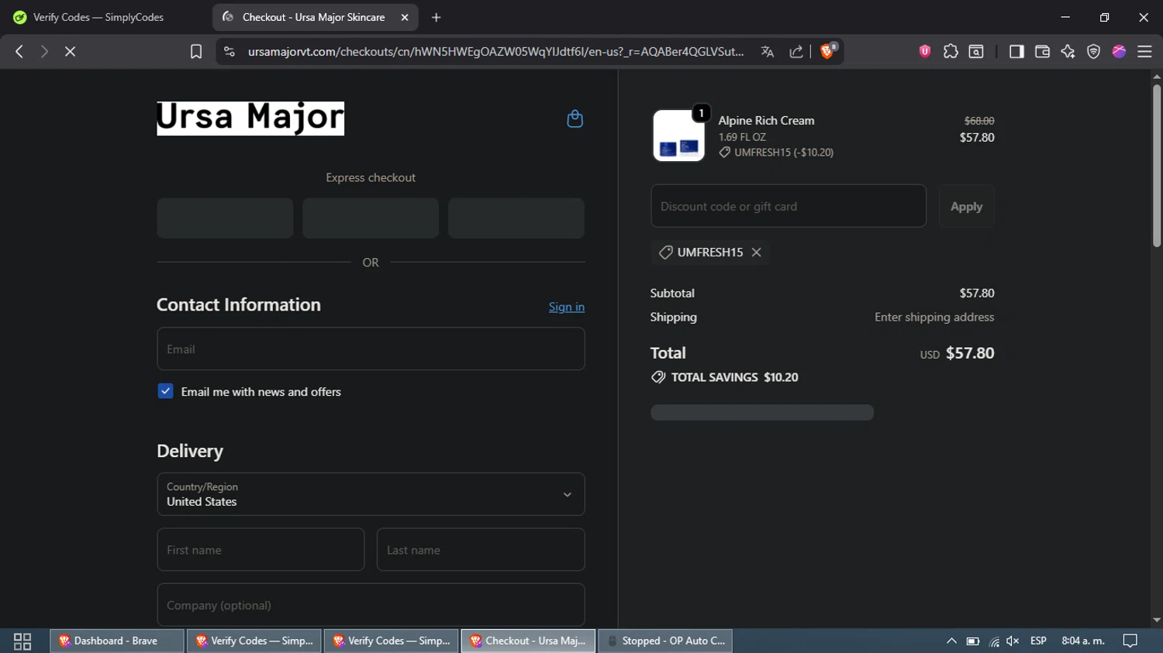Switch to Dashboard - Brave taskbar window
1163x653 pixels.
[x=117, y=641]
